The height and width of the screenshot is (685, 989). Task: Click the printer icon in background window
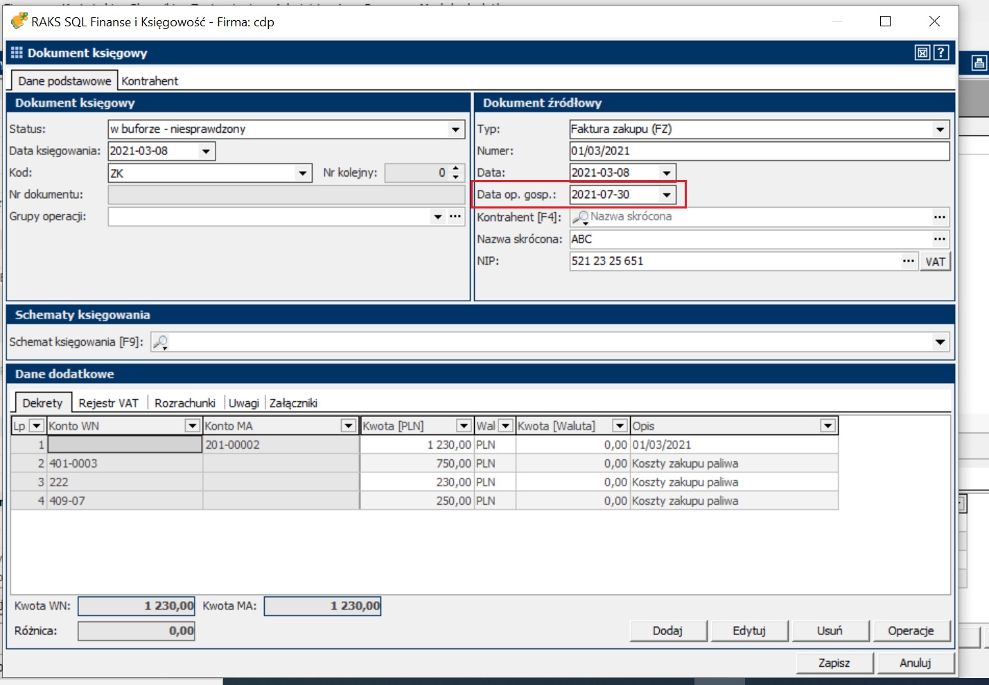coord(979,64)
